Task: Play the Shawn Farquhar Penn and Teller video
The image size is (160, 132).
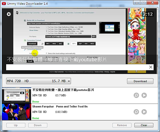Action: [x=144, y=112]
